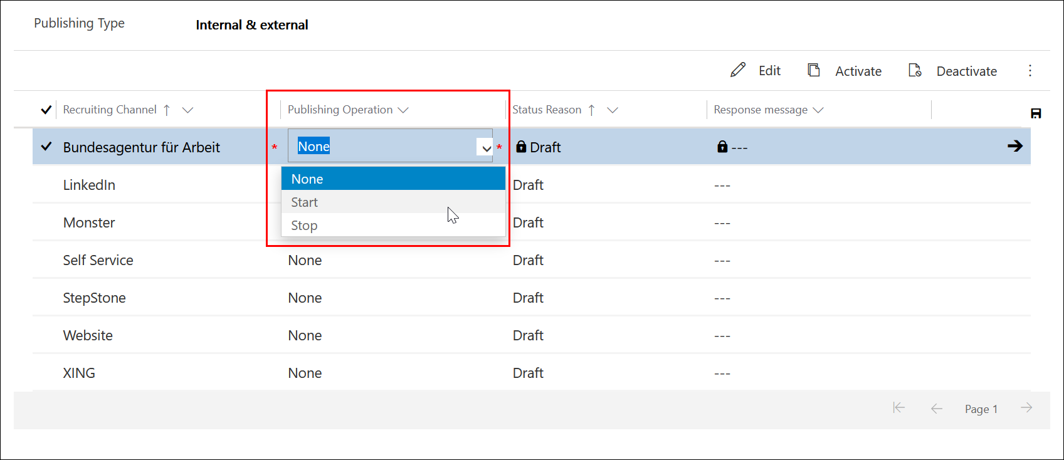Click the Deactivate document icon
Screen dimensions: 1064x460
[915, 70]
